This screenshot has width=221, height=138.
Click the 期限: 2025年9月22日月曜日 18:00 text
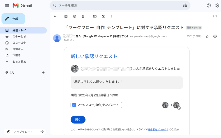coord(94,95)
